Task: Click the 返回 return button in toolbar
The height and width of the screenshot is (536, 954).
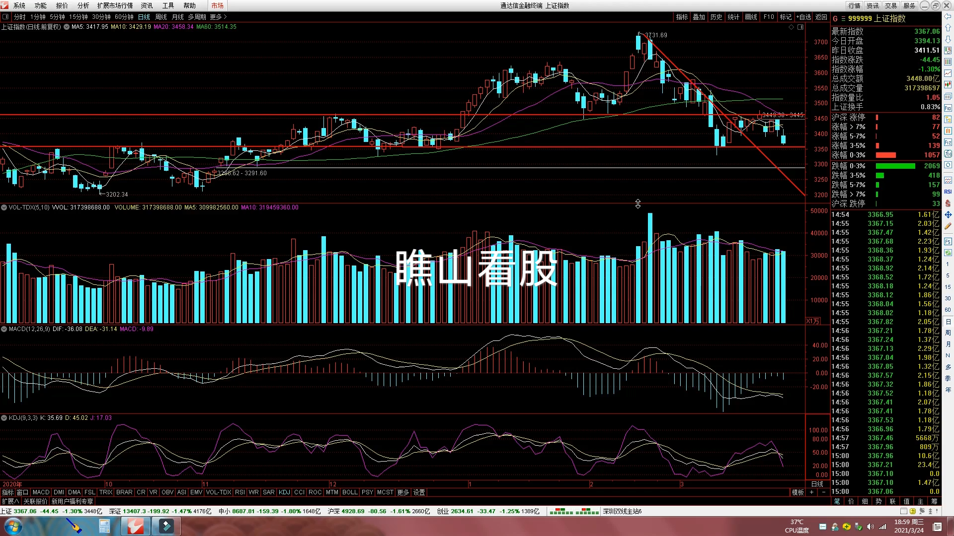Action: coord(821,17)
